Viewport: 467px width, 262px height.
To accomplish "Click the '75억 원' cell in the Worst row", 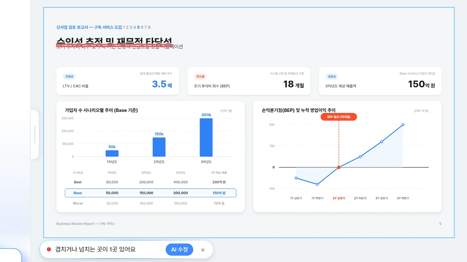I will [219, 203].
